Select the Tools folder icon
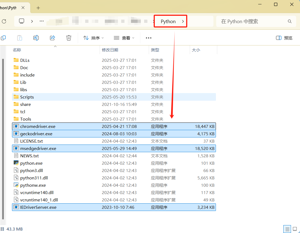300x233 pixels. 16,119
